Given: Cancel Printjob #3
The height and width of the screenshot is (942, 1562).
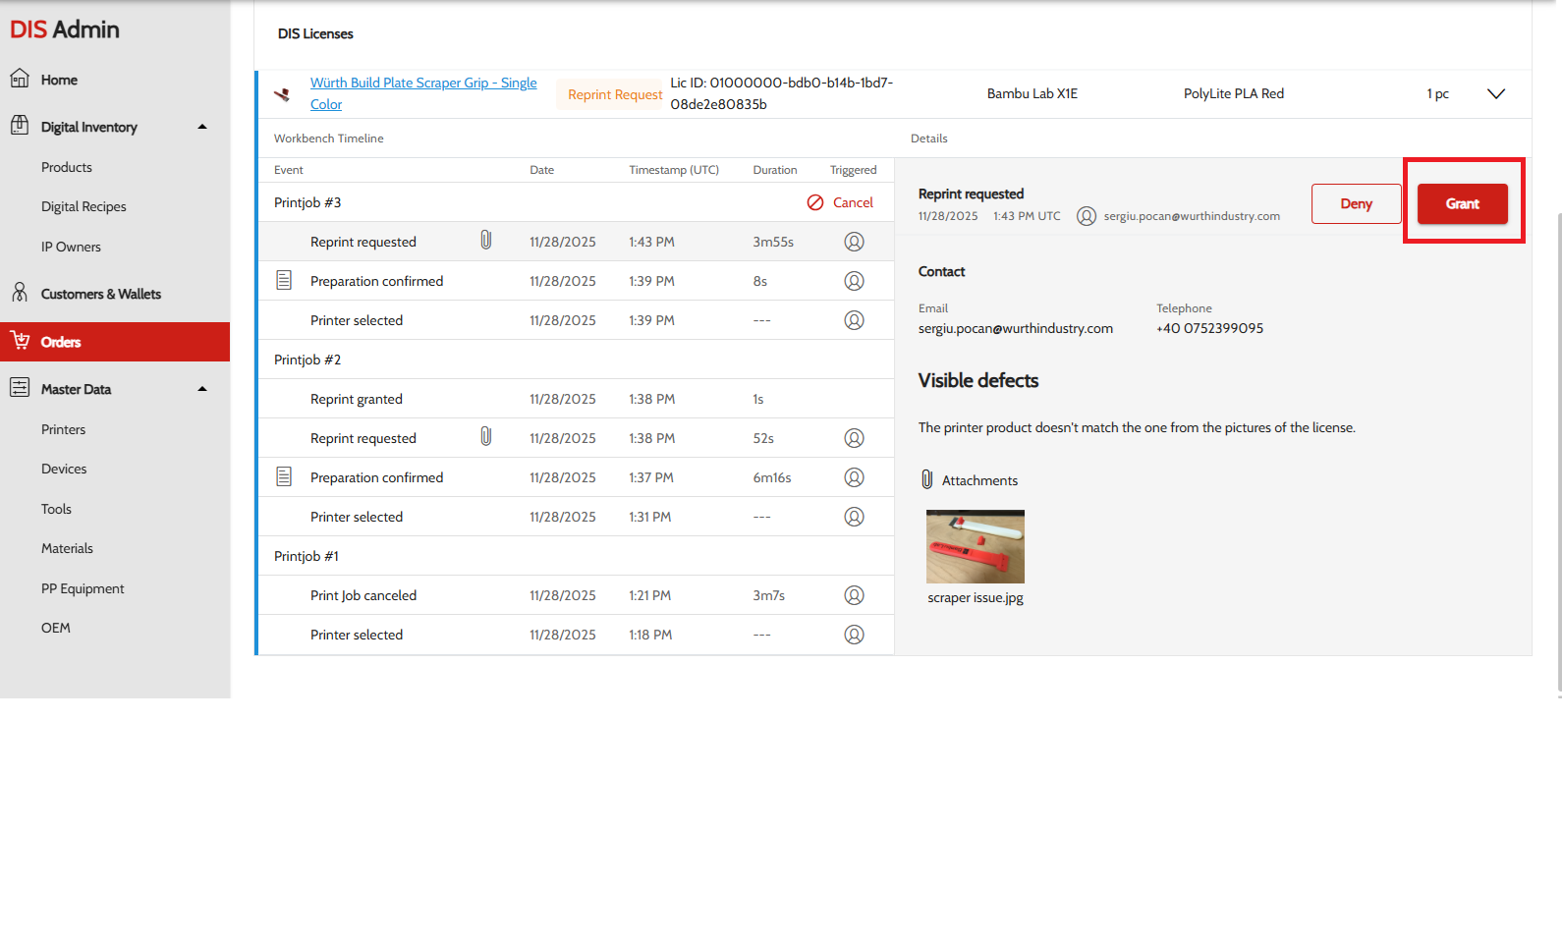Looking at the screenshot, I should pyautogui.click(x=841, y=202).
